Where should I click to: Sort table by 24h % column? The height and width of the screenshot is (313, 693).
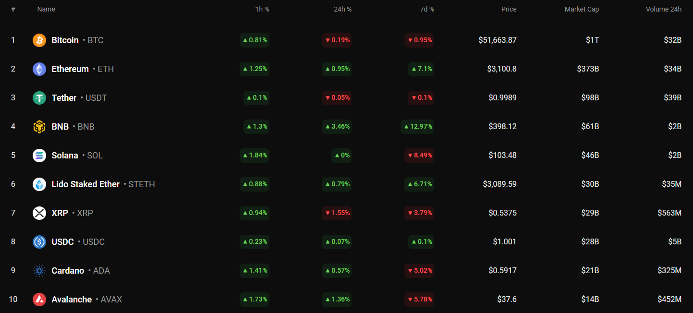pyautogui.click(x=342, y=9)
